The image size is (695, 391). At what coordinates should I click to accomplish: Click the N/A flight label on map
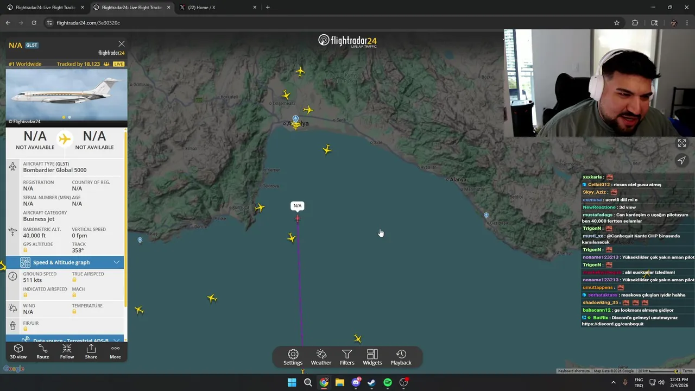pyautogui.click(x=297, y=206)
